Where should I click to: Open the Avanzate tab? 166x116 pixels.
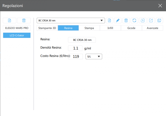(152, 28)
